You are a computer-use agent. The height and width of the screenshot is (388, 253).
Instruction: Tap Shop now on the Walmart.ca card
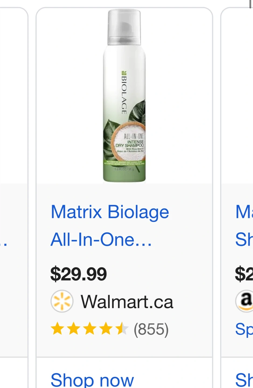(x=92, y=380)
